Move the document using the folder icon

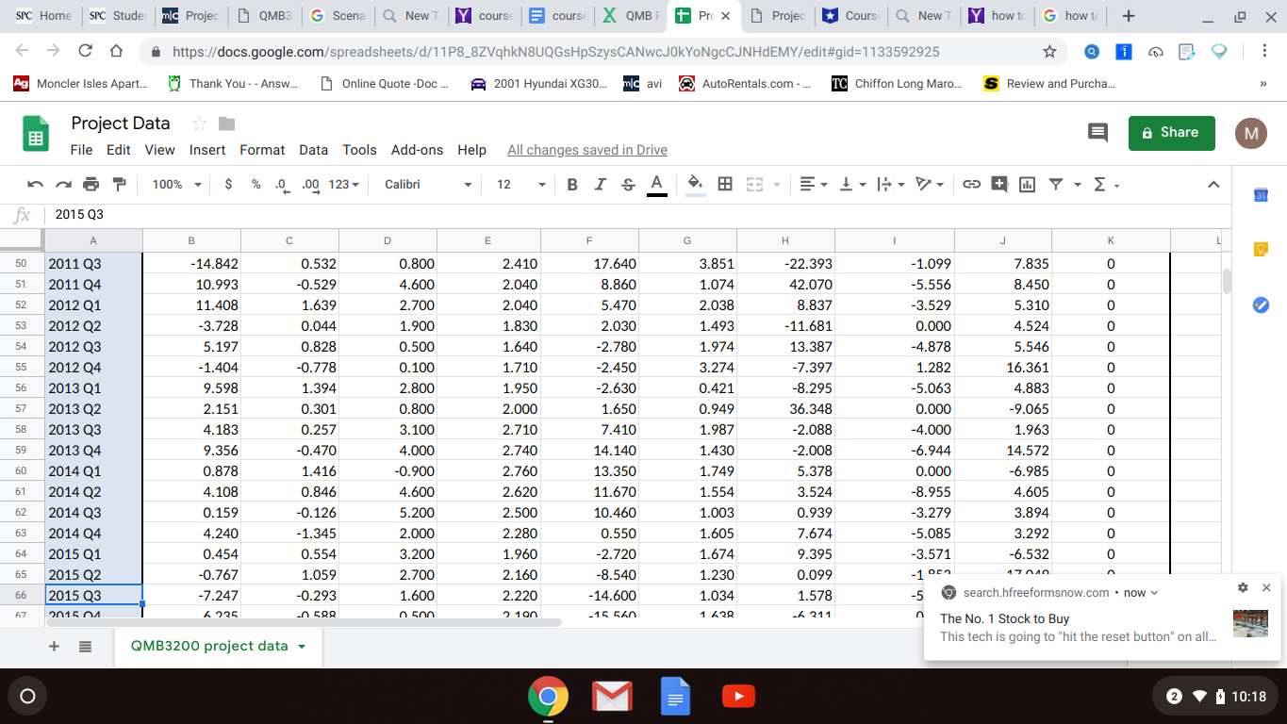point(226,123)
